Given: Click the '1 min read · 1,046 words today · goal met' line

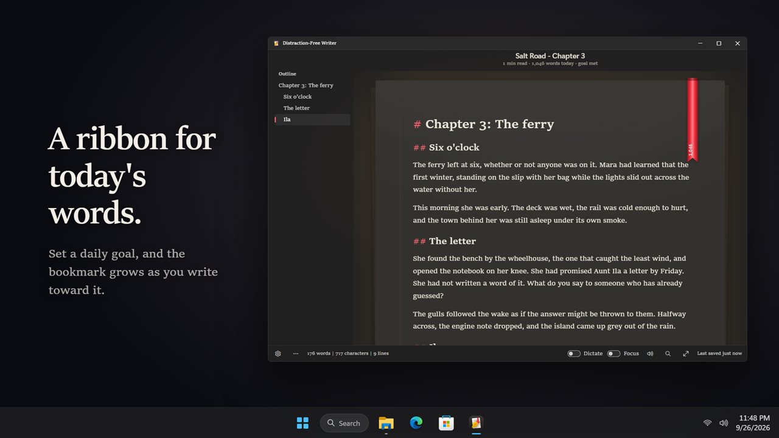Looking at the screenshot, I should tap(550, 63).
